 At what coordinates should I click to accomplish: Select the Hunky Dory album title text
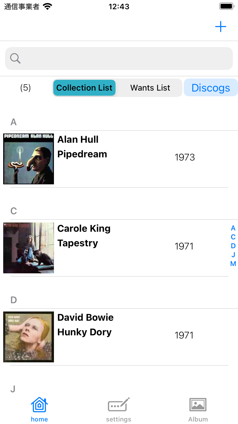(x=84, y=332)
